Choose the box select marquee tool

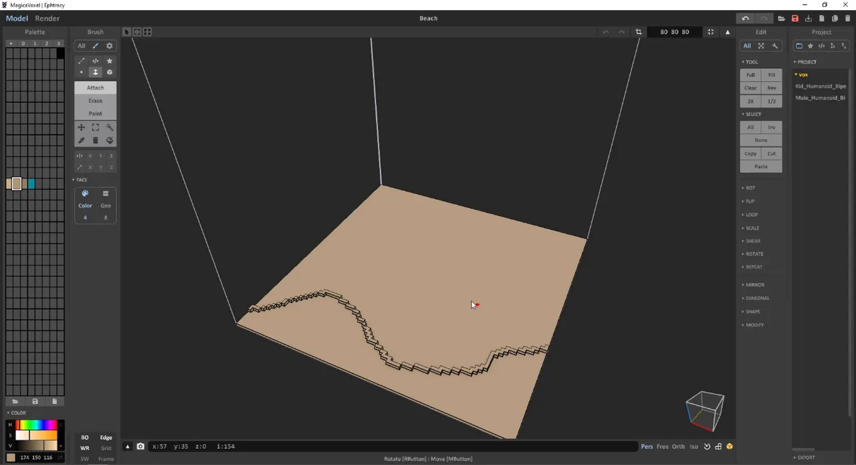point(96,127)
